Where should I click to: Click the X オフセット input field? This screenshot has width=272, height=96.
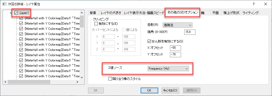click(175, 48)
